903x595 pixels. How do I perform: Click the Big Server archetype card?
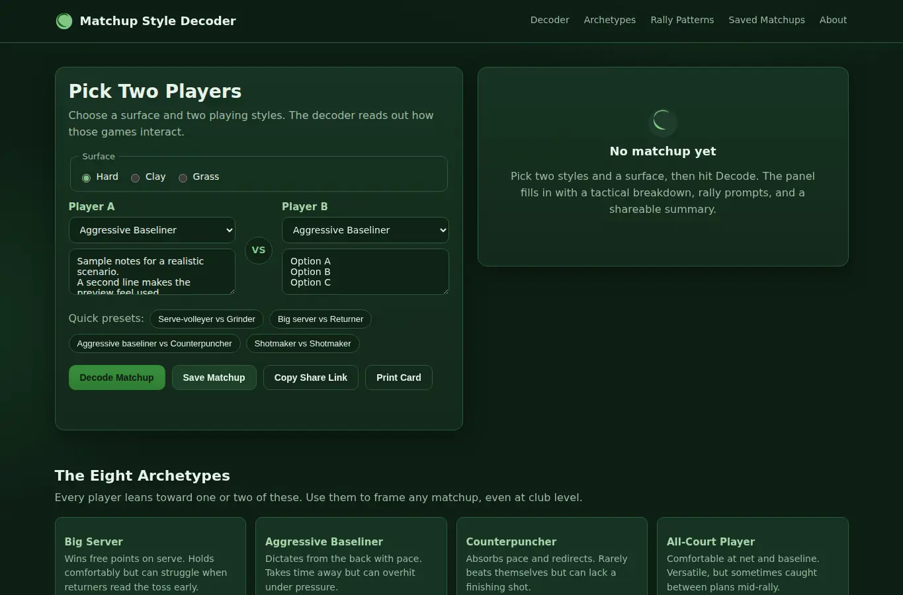(150, 557)
